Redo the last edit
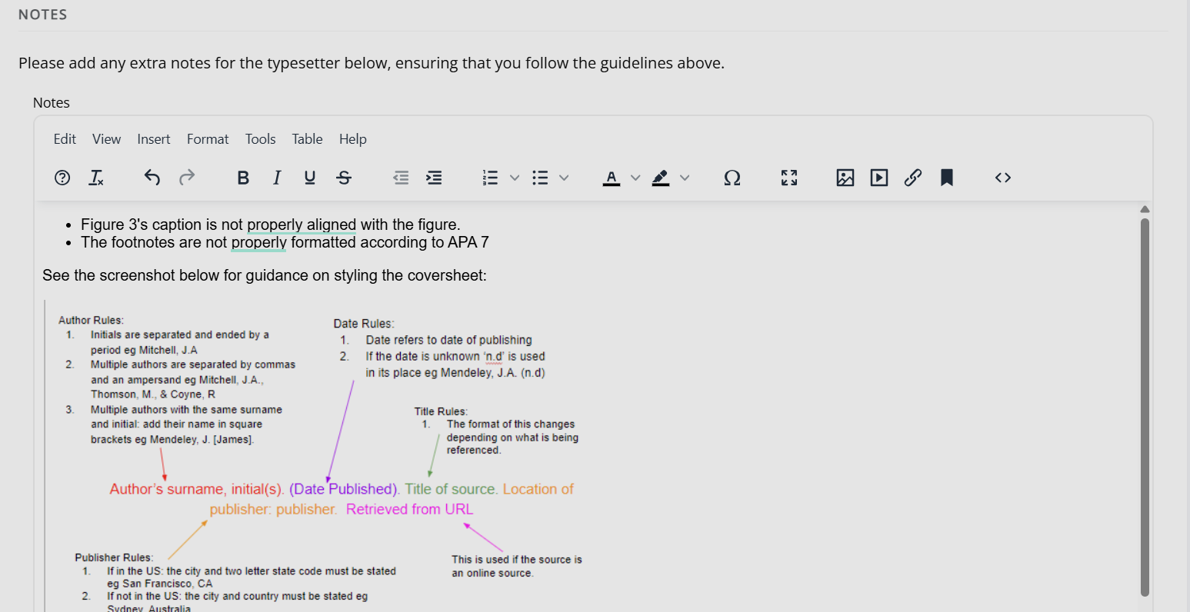 (186, 178)
